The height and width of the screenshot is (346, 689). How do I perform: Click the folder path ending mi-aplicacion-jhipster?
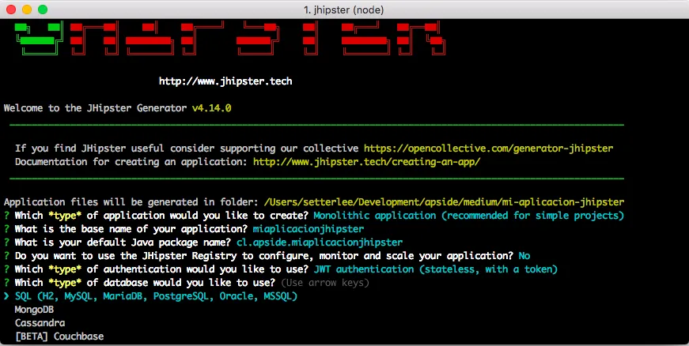(x=444, y=202)
